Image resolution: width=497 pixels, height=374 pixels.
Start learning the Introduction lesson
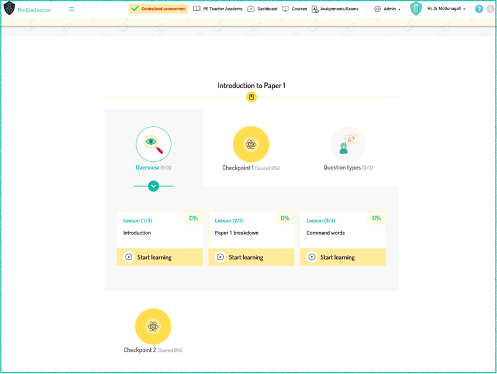pyautogui.click(x=160, y=257)
